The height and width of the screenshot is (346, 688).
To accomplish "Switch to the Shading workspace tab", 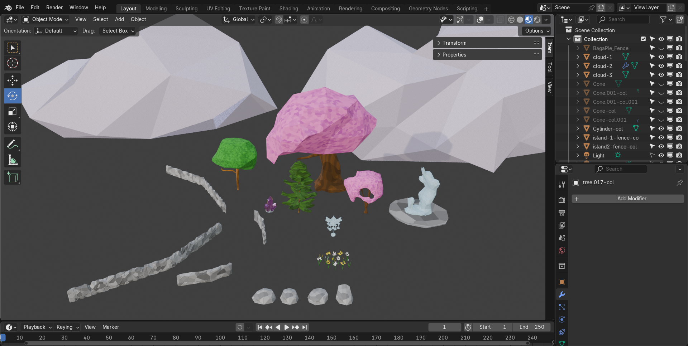I will click(x=288, y=8).
